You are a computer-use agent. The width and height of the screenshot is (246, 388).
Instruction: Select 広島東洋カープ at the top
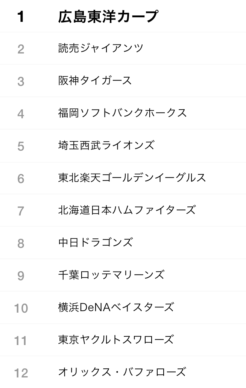(x=108, y=17)
